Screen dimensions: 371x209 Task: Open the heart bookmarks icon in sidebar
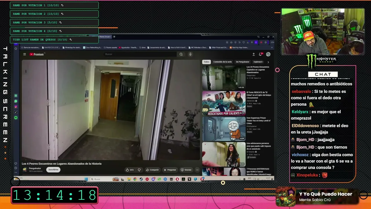click(x=16, y=164)
